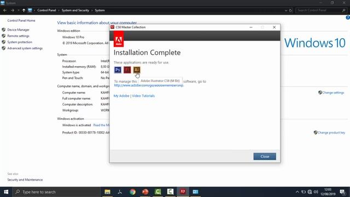Open Security and Maintenance link
The image size is (350, 197).
coord(25,179)
